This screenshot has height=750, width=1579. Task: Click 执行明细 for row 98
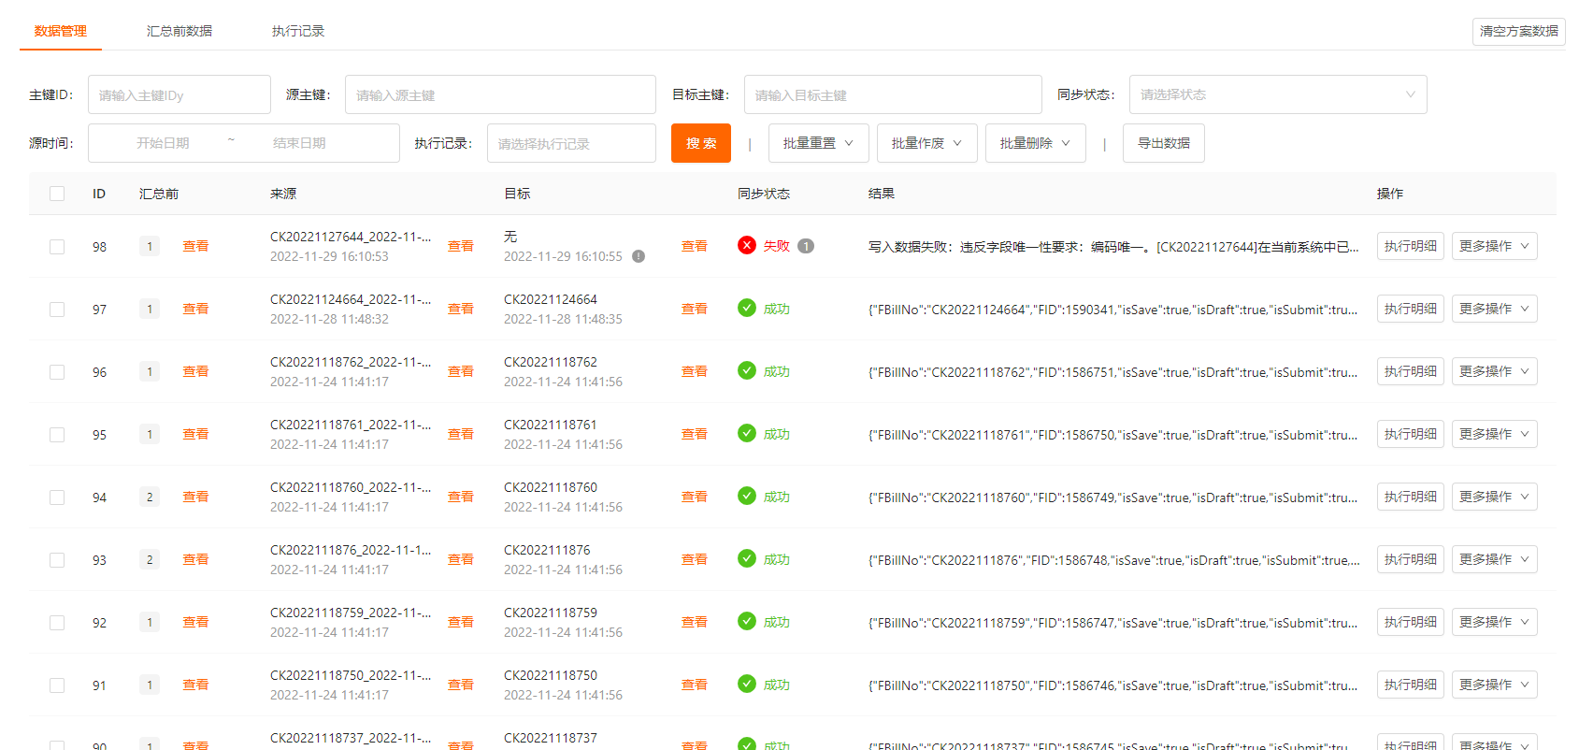(x=1411, y=246)
